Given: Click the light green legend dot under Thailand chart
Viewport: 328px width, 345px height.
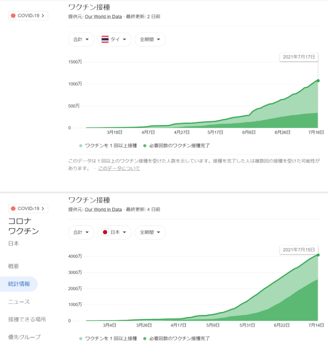Looking at the screenshot, I should pos(81,146).
